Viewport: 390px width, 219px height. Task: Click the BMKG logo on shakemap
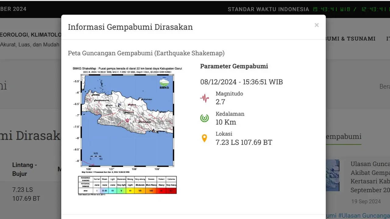click(164, 83)
